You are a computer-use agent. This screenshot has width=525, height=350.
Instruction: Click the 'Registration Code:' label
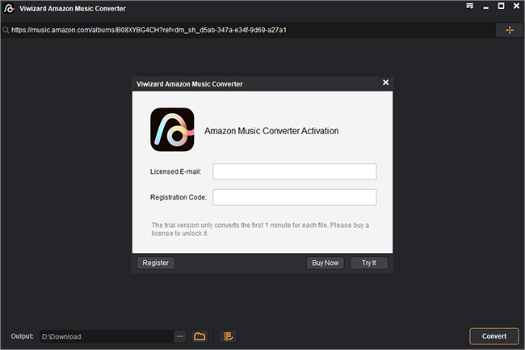tap(178, 197)
